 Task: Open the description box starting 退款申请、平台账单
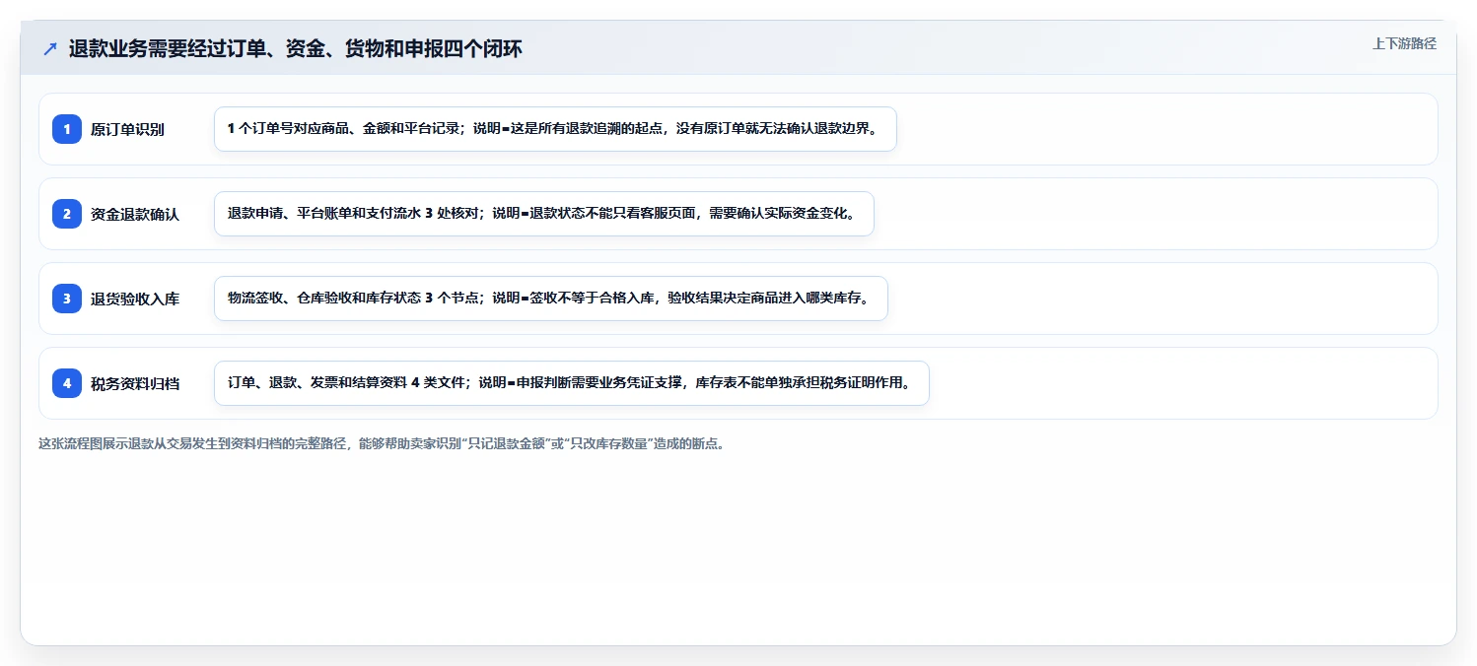(544, 214)
